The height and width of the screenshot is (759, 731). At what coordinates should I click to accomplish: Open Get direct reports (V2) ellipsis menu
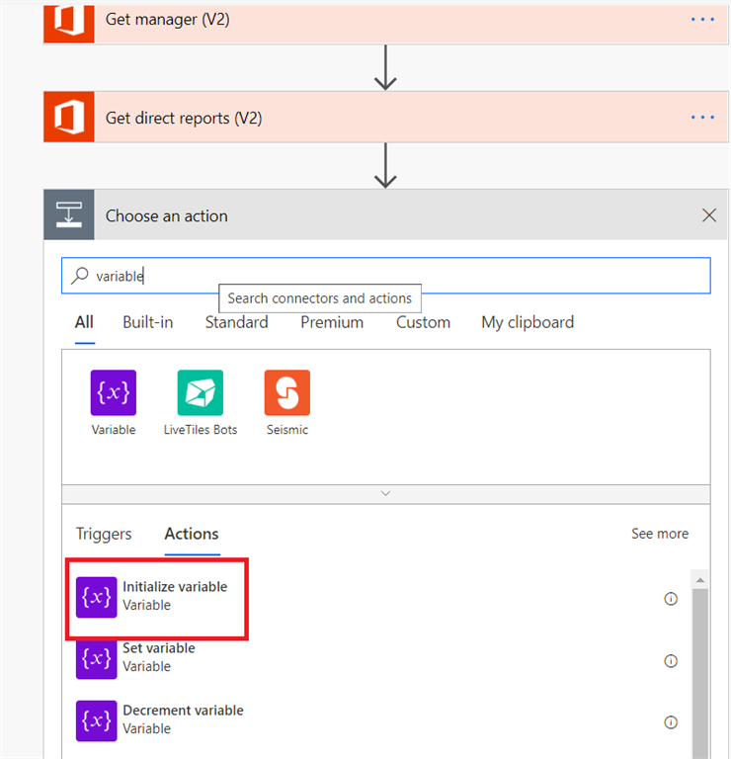pyautogui.click(x=702, y=118)
